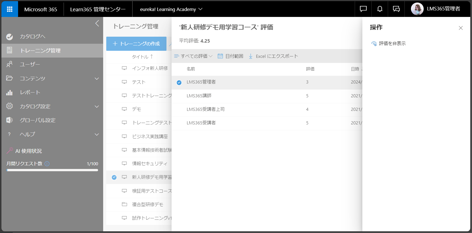Screen dimensions: 472x233
Task: Click the calendar icon for 日付範囲
Action: 220,56
